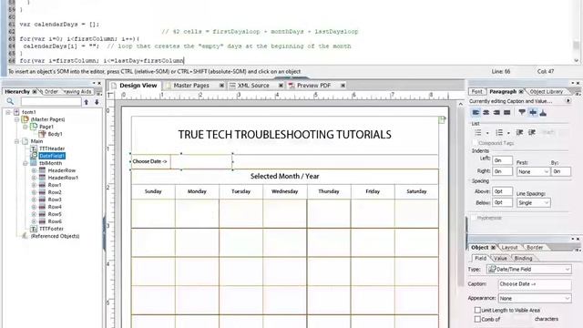
Task: Click the Caption input field
Action: click(x=535, y=284)
